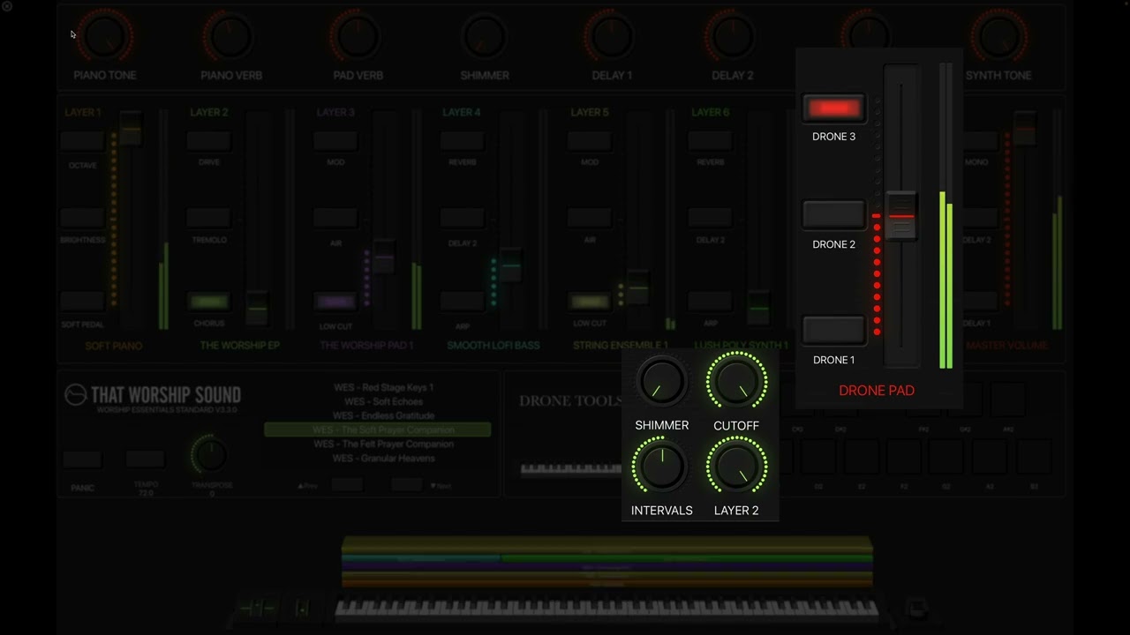This screenshot has width=1130, height=635.
Task: Disable LOW CUT on Layer 3
Action: 335,302
